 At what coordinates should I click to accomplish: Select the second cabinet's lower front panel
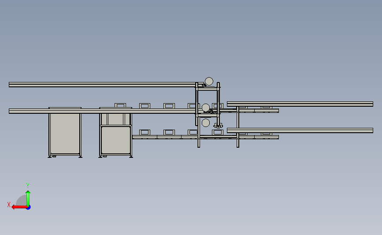point(116,140)
